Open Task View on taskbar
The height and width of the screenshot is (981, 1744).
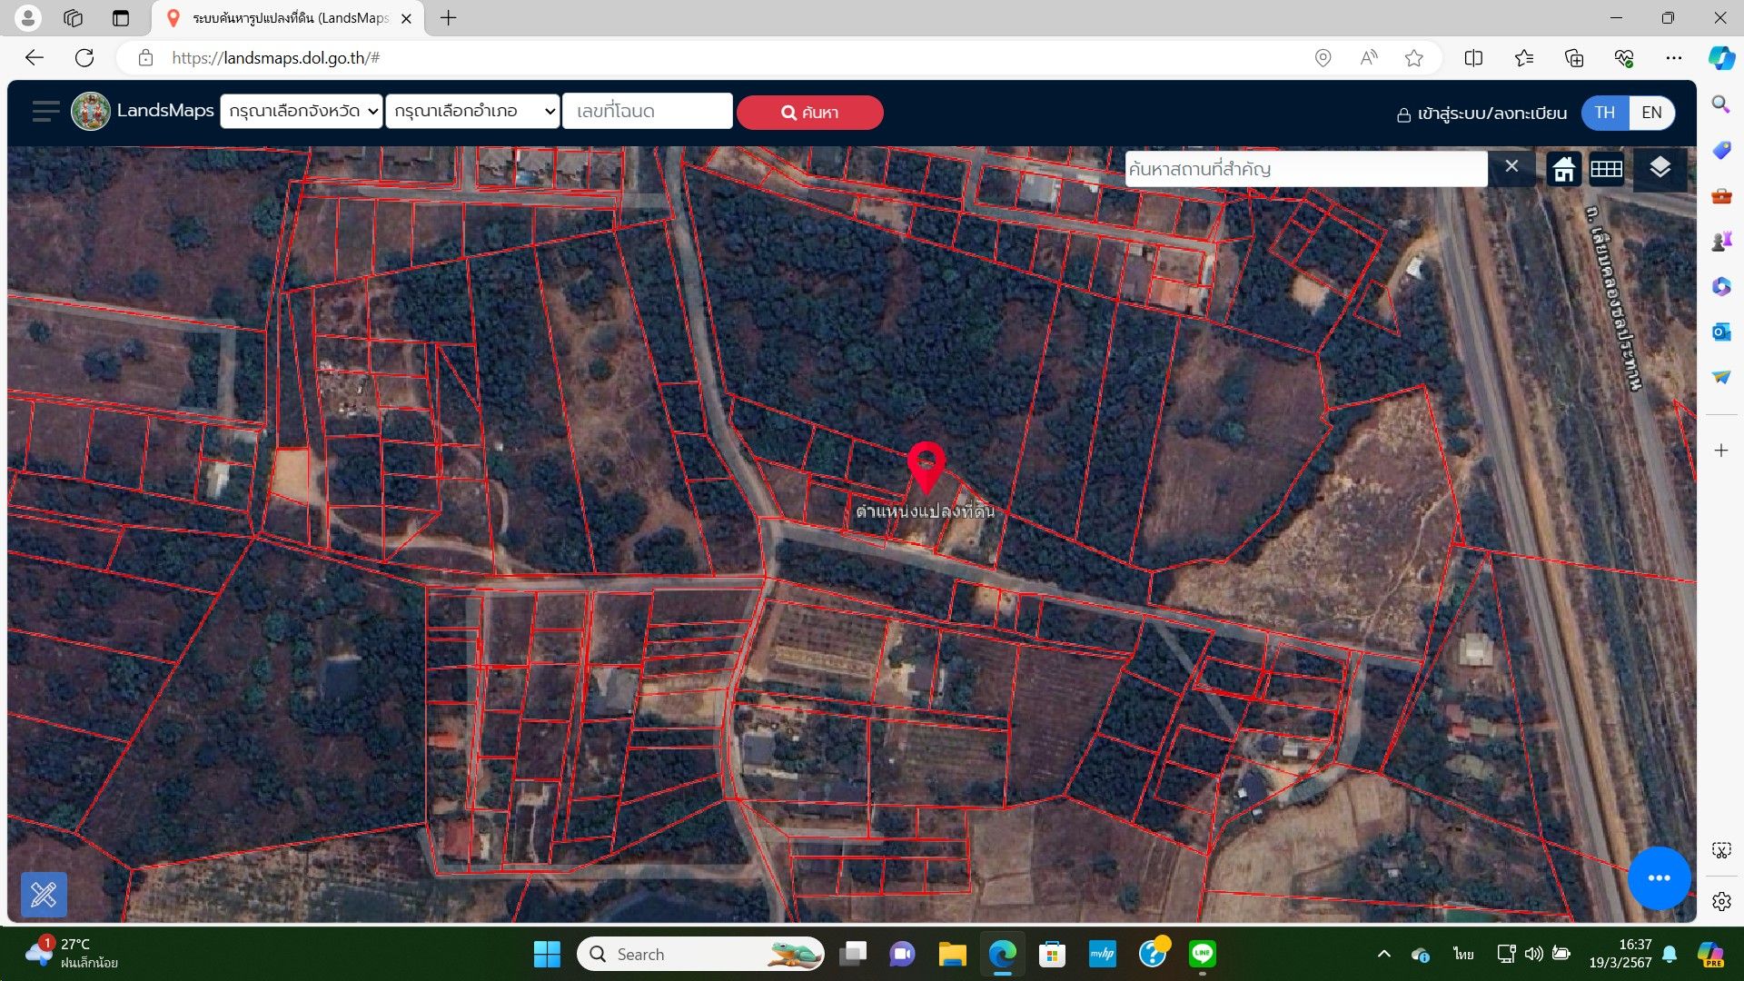[852, 954]
